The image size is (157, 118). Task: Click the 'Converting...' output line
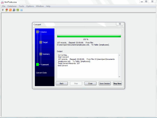[x=63, y=55]
